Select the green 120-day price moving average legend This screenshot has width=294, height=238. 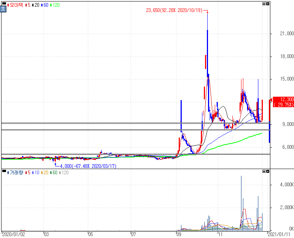55,5
